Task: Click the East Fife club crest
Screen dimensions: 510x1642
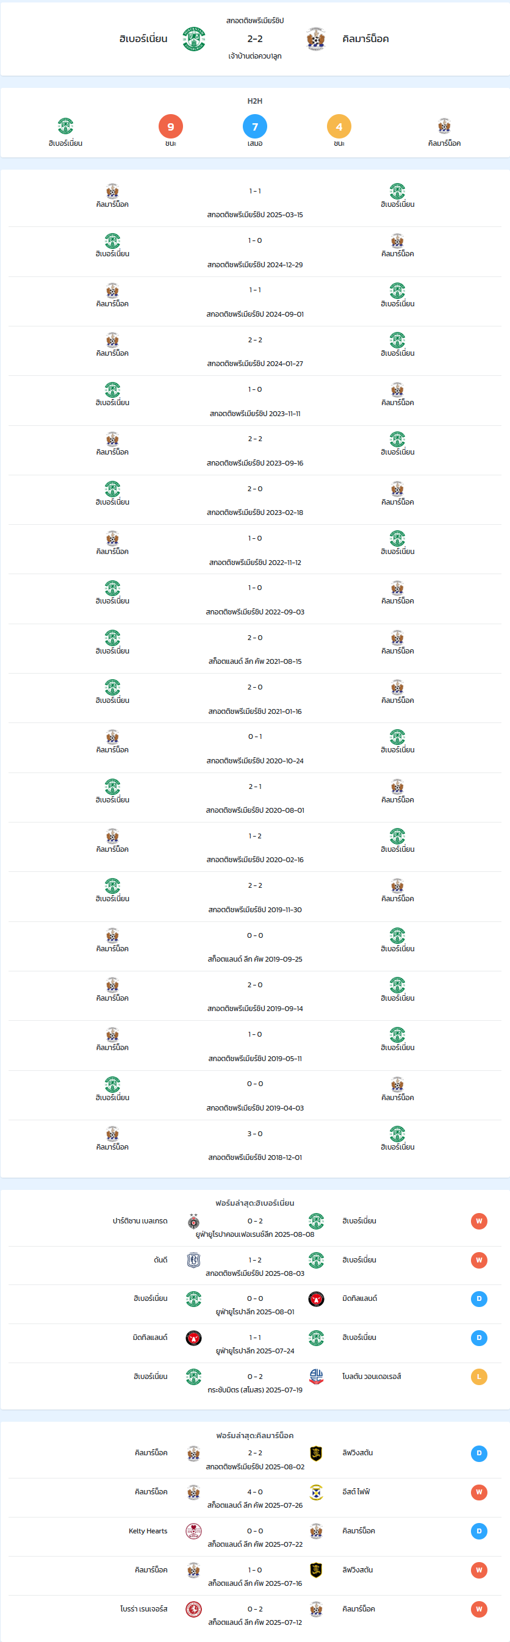Action: tap(316, 1493)
